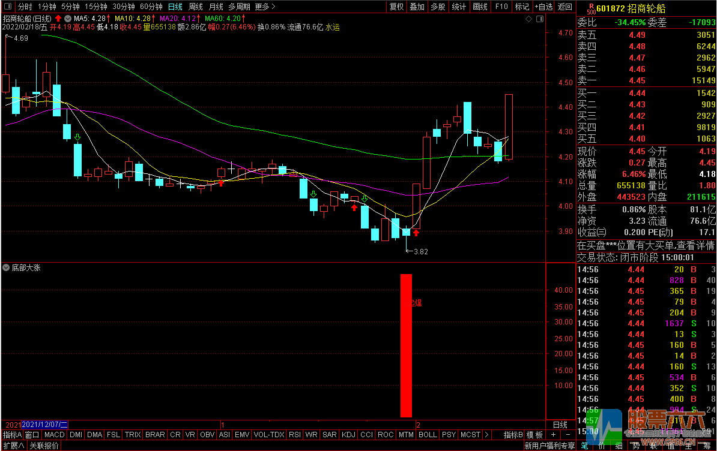Image resolution: width=717 pixels, height=451 pixels.
Task: Apply the MACD indicator
Action: coord(55,435)
